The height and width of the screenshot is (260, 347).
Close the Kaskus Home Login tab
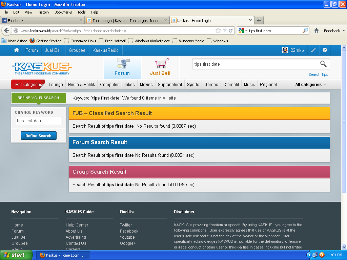(250, 20)
